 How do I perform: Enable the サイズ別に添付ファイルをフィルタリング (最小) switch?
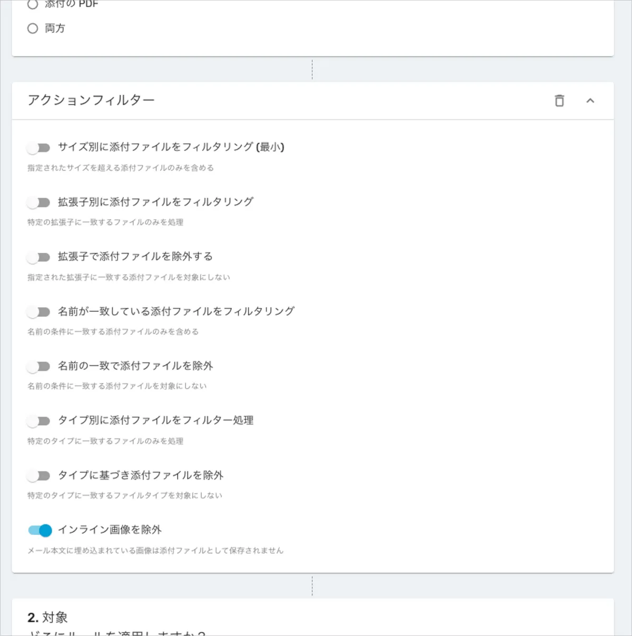(x=38, y=147)
